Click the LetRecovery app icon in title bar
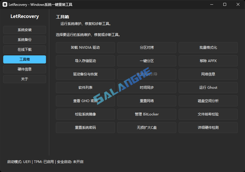The width and height of the screenshot is (245, 172). 5,5
